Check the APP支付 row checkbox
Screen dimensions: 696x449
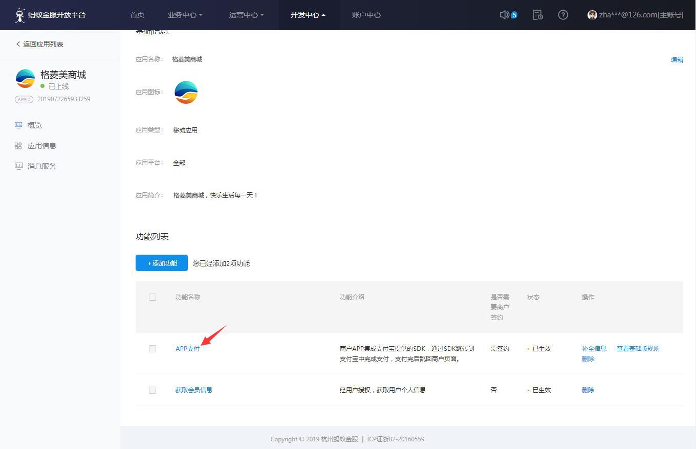[x=153, y=349]
